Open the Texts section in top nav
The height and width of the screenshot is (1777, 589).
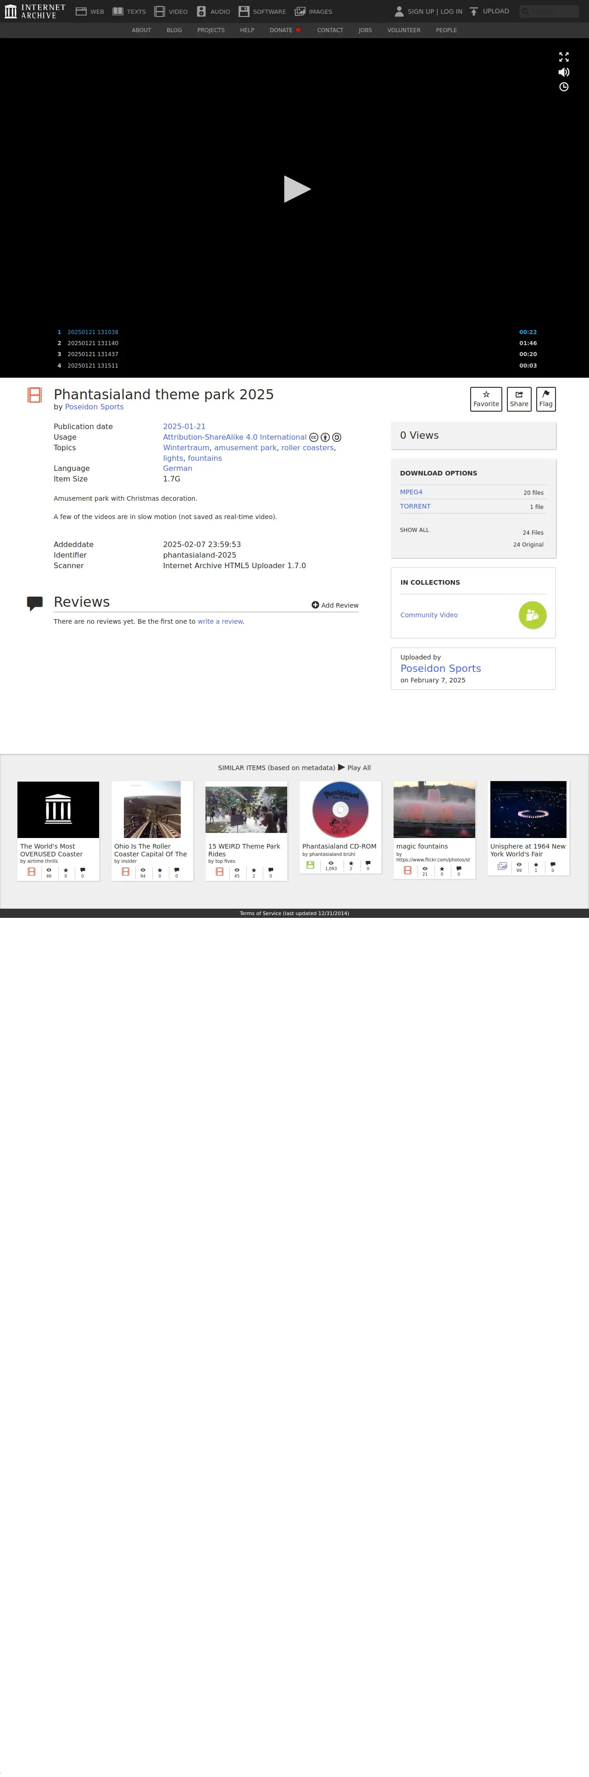coord(129,11)
